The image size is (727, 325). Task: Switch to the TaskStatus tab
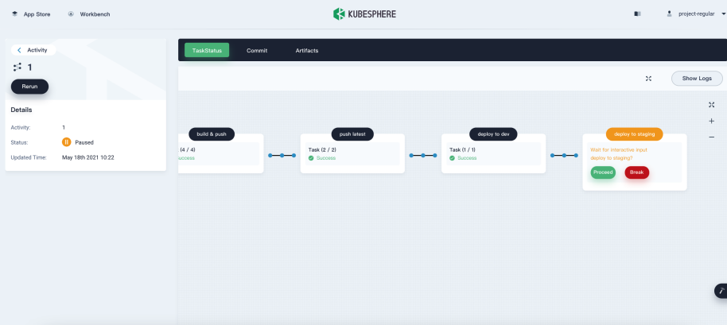point(207,51)
